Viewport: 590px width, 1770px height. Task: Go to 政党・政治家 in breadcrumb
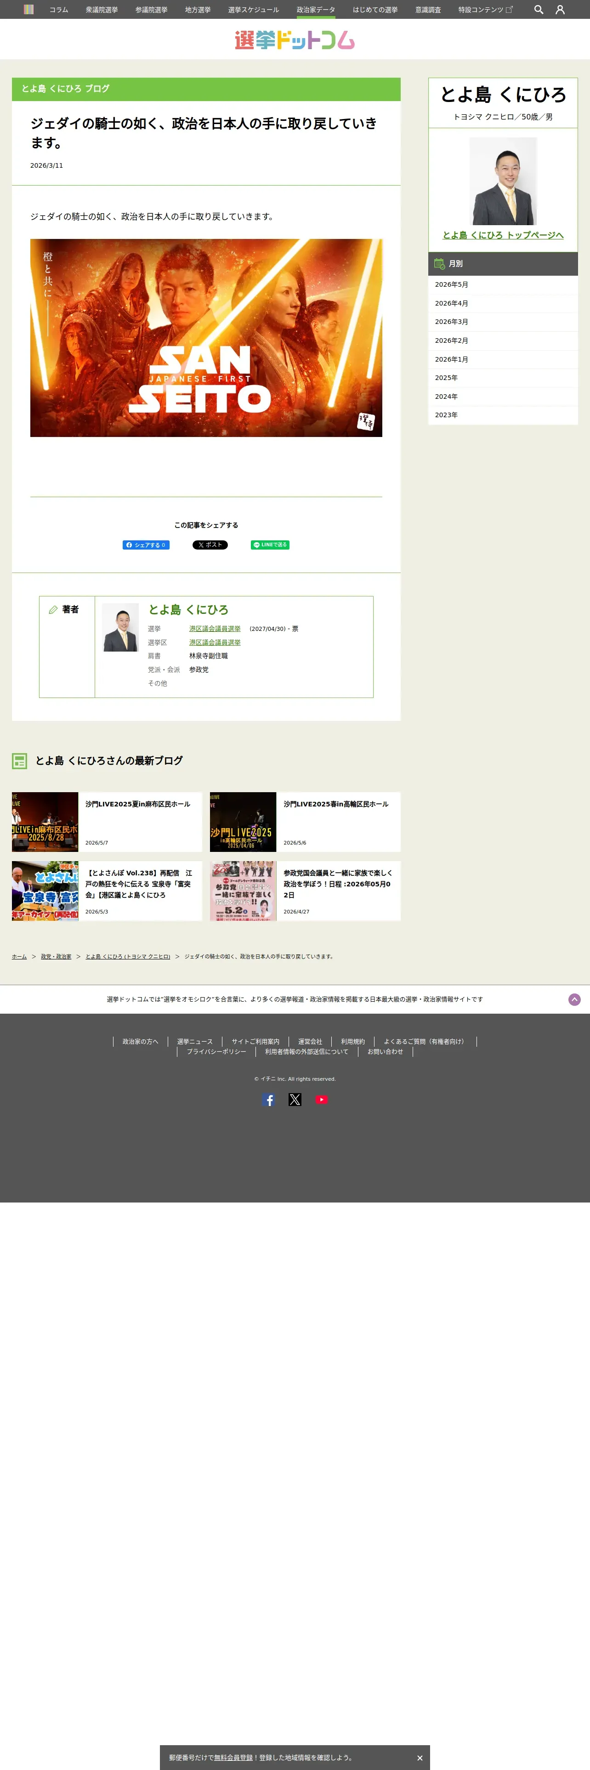57,957
